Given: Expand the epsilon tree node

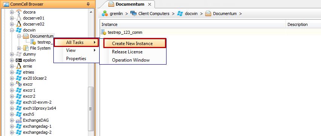Looking at the screenshot, I should (12, 60).
